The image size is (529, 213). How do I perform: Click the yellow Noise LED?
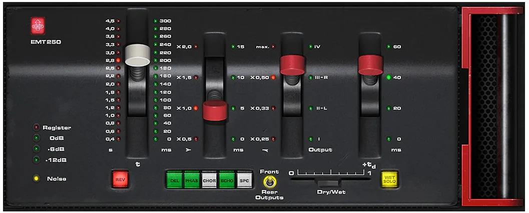[37, 178]
